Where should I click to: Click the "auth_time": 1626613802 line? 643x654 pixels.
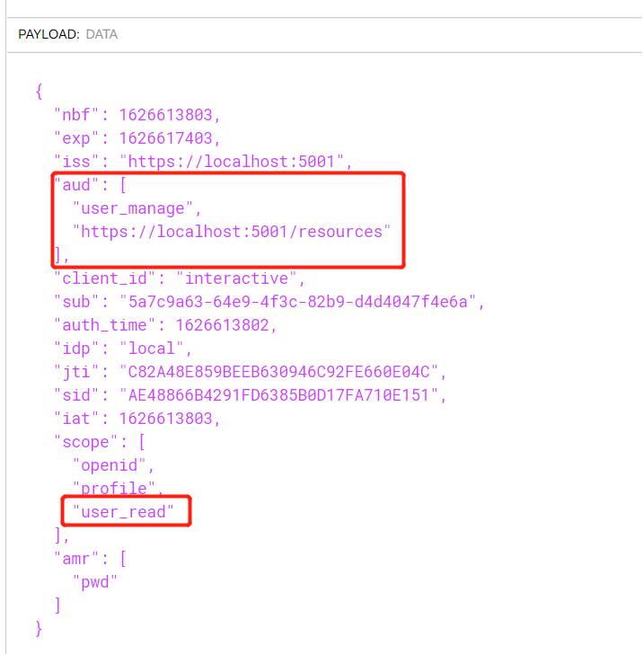pos(165,325)
